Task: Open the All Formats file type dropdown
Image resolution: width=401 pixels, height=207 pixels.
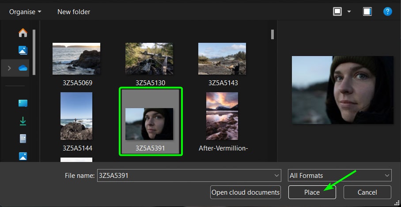Action: click(339, 175)
